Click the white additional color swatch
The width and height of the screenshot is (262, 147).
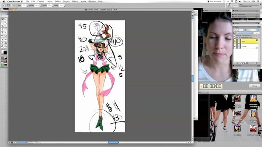2,51
